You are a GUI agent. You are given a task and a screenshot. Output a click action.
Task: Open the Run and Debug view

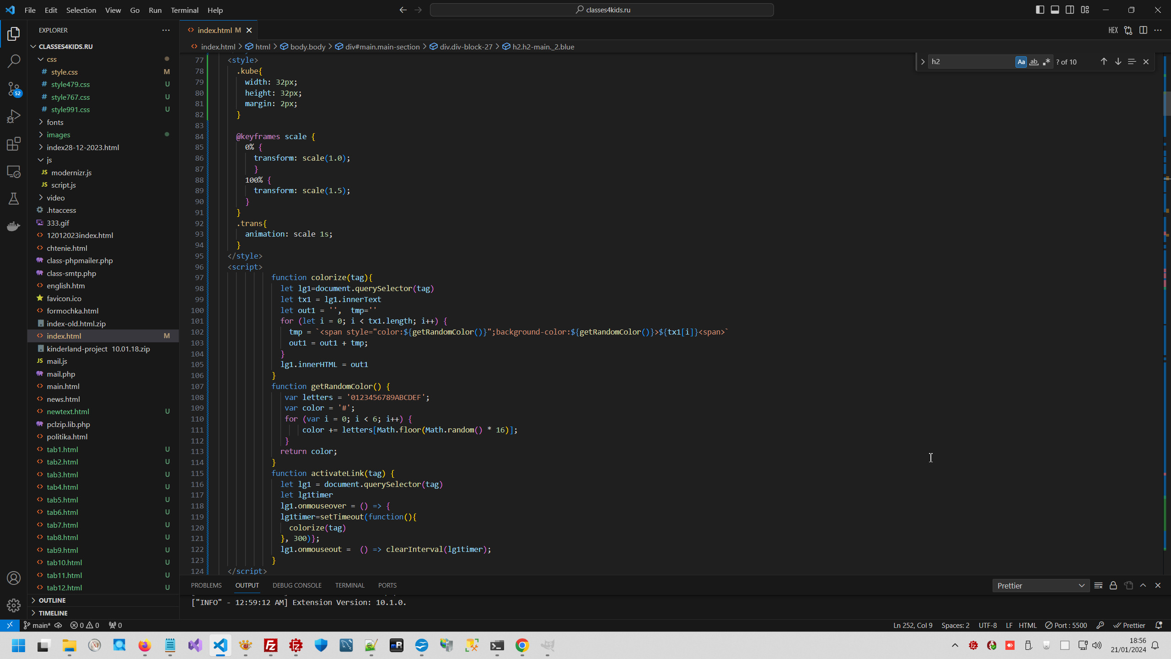(14, 116)
